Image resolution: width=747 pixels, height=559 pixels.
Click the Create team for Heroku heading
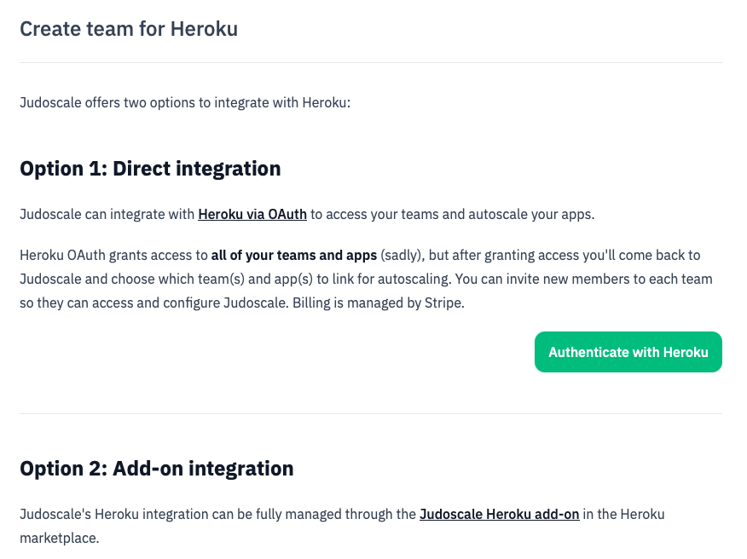pos(128,29)
